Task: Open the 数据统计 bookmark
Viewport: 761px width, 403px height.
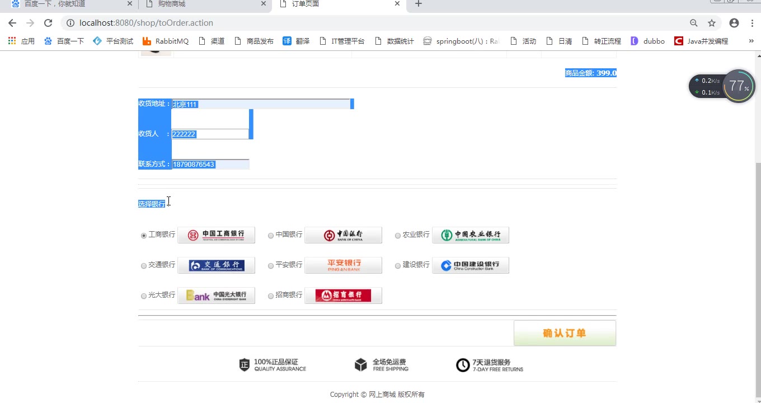Action: 394,41
